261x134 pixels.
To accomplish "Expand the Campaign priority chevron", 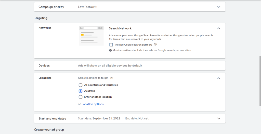I will pyautogui.click(x=218, y=7).
